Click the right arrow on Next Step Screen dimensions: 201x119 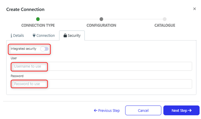(190, 110)
